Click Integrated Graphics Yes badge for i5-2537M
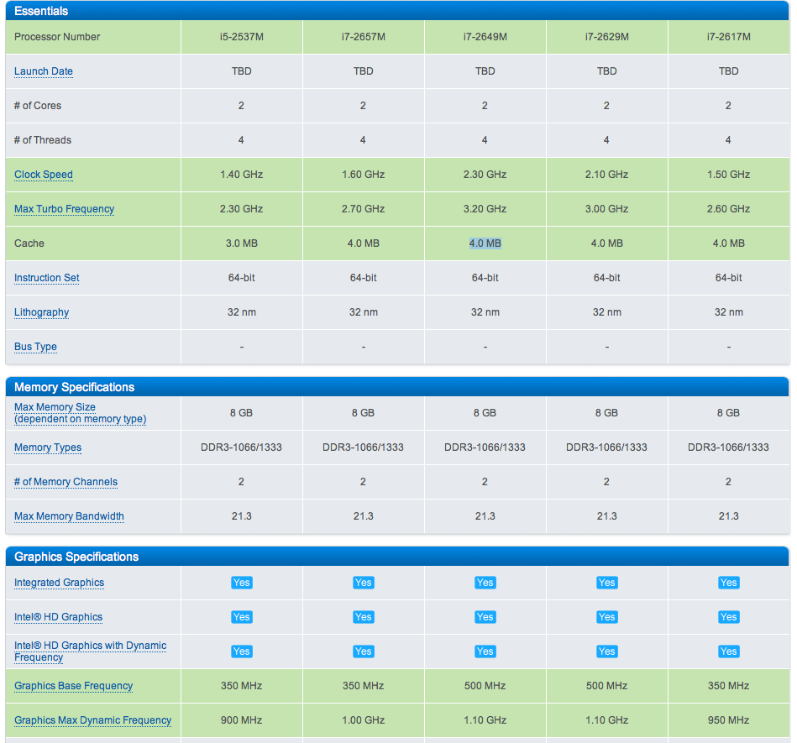The height and width of the screenshot is (743, 797). [x=241, y=583]
